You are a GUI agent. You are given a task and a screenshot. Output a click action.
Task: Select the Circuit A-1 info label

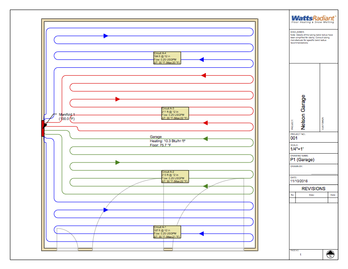click(167, 232)
